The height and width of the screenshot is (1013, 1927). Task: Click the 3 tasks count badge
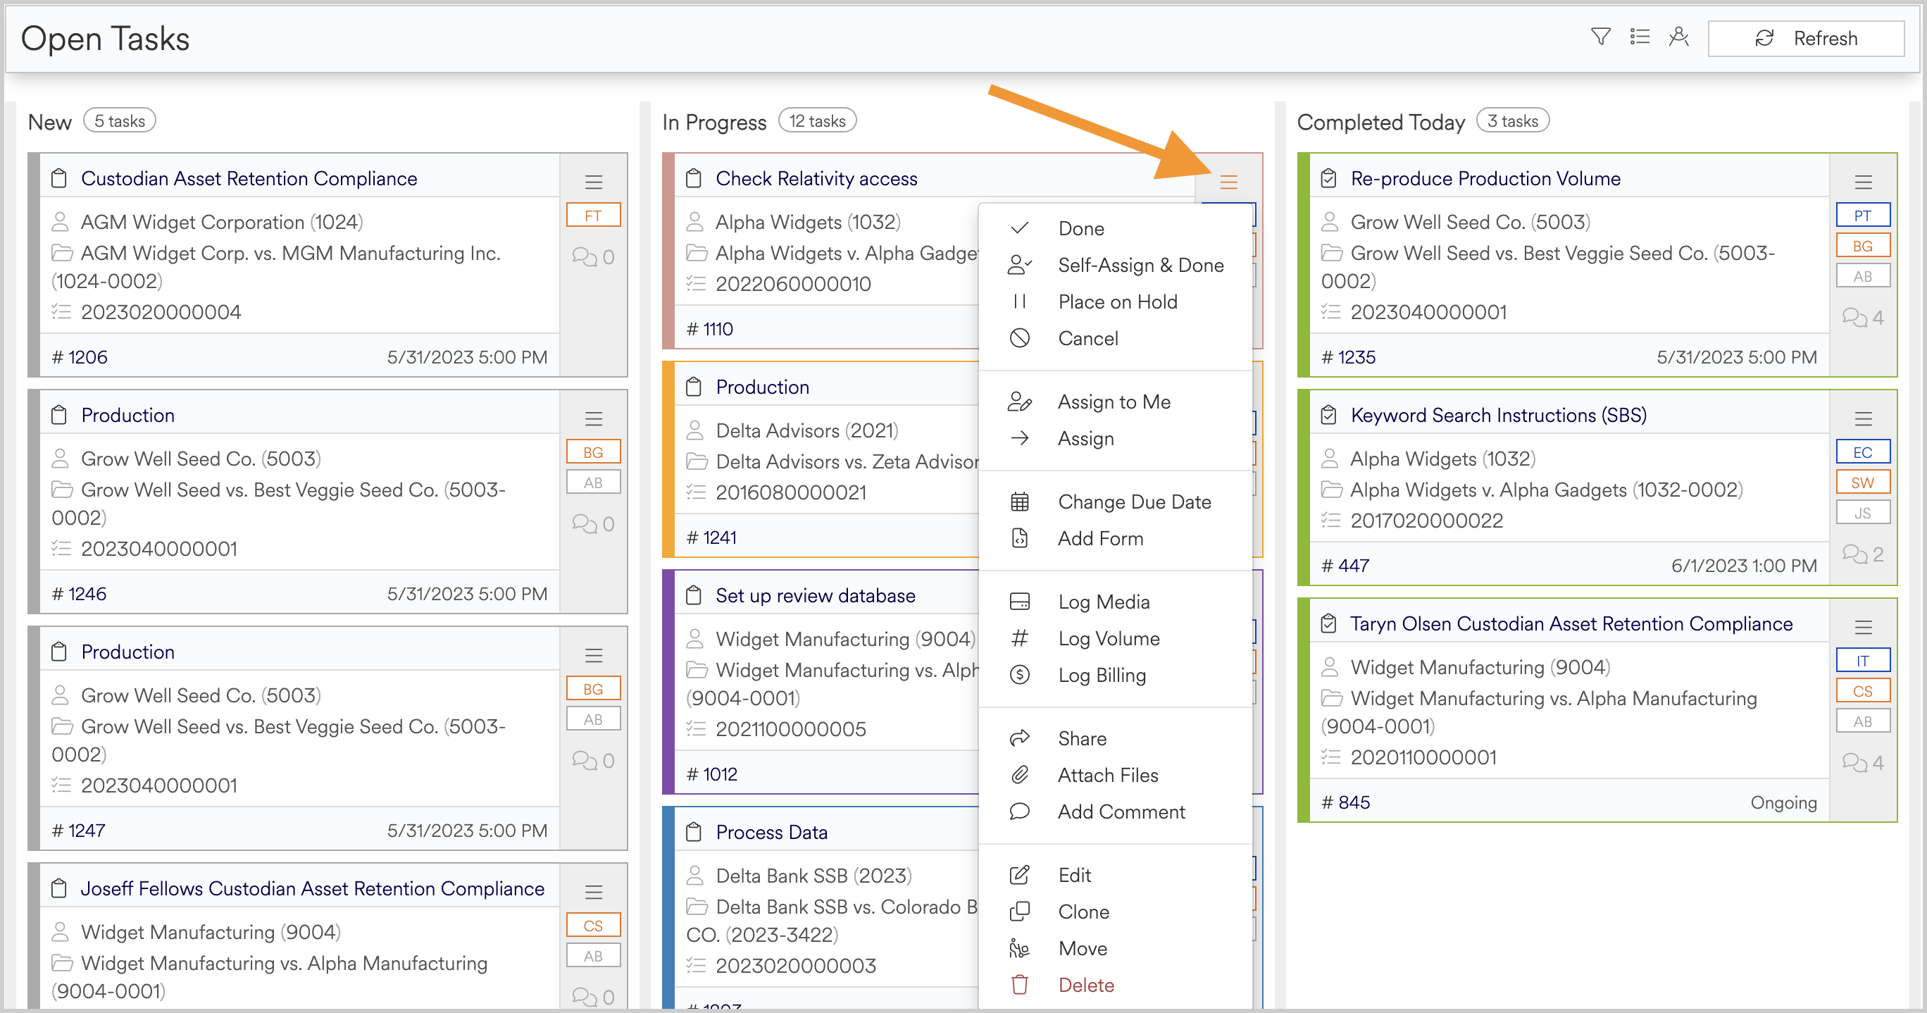1513,121
